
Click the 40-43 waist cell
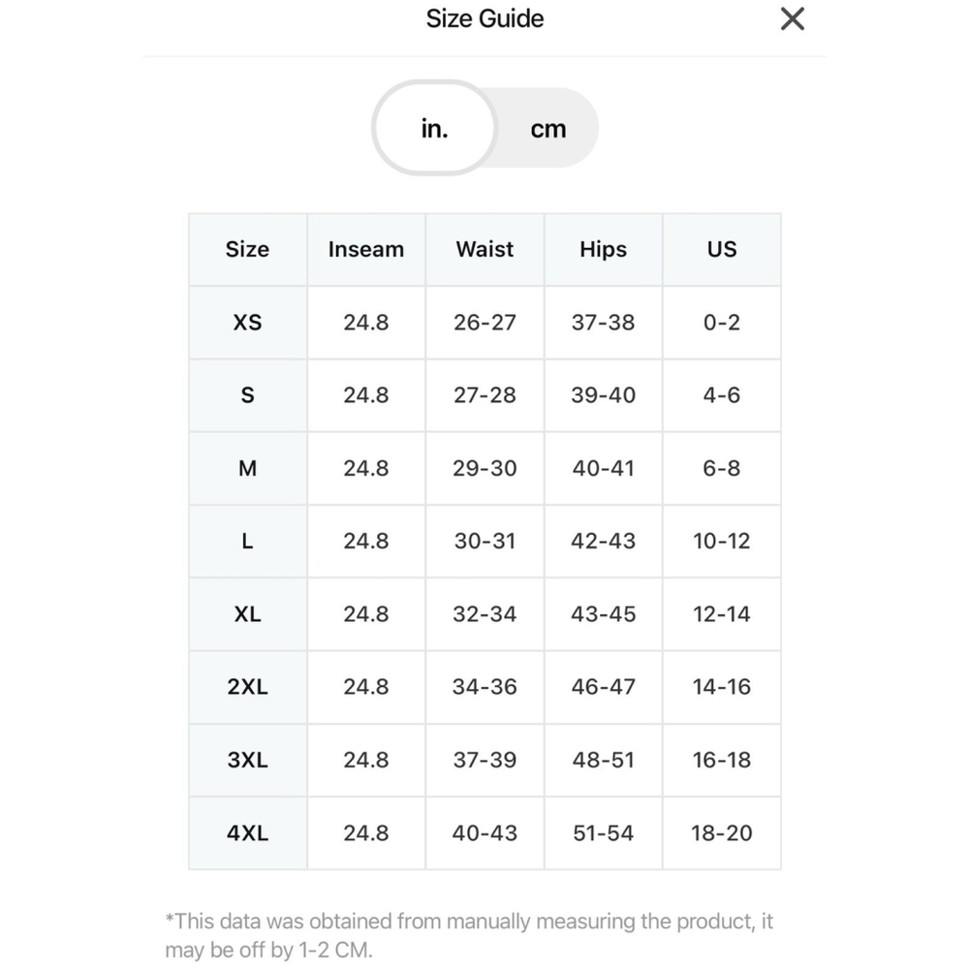click(484, 832)
